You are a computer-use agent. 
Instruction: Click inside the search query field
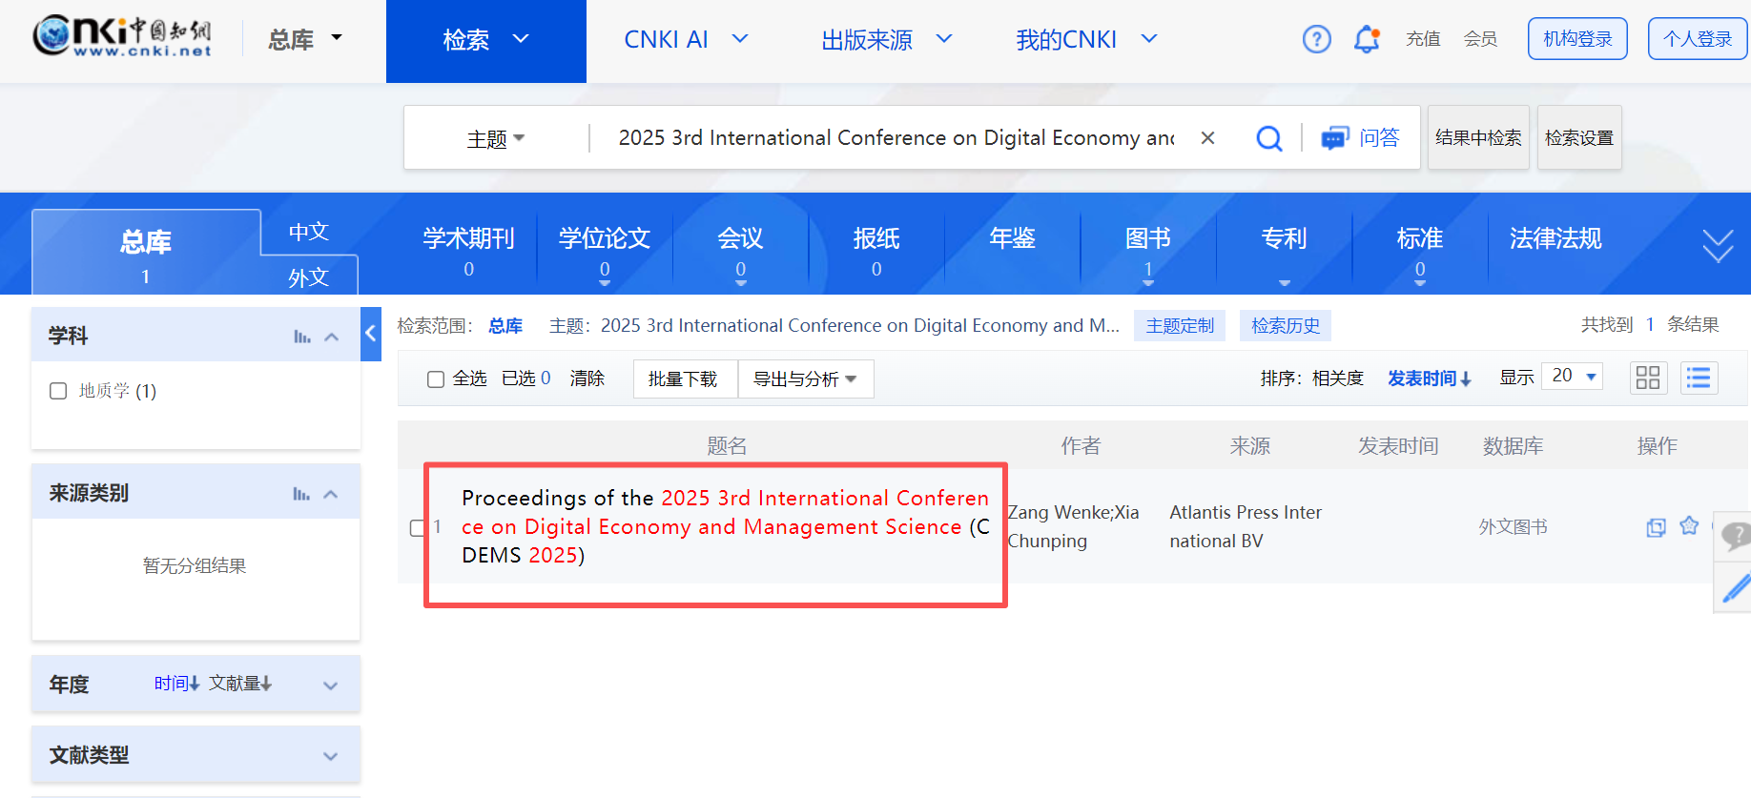[x=896, y=138]
